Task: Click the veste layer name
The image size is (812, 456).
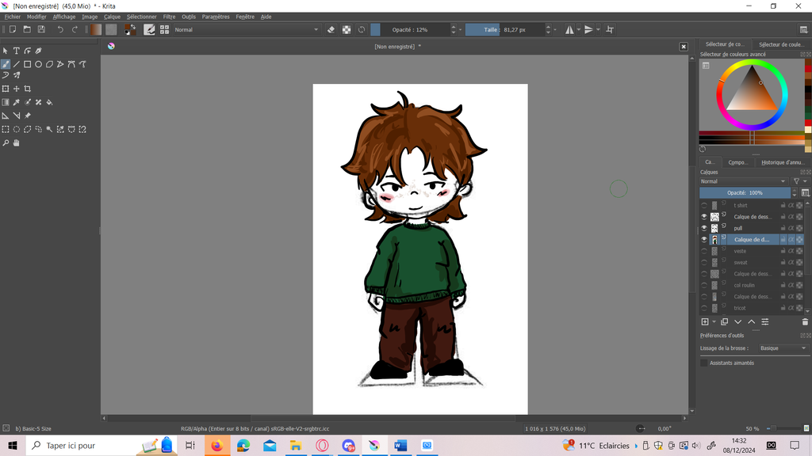Action: [740, 251]
